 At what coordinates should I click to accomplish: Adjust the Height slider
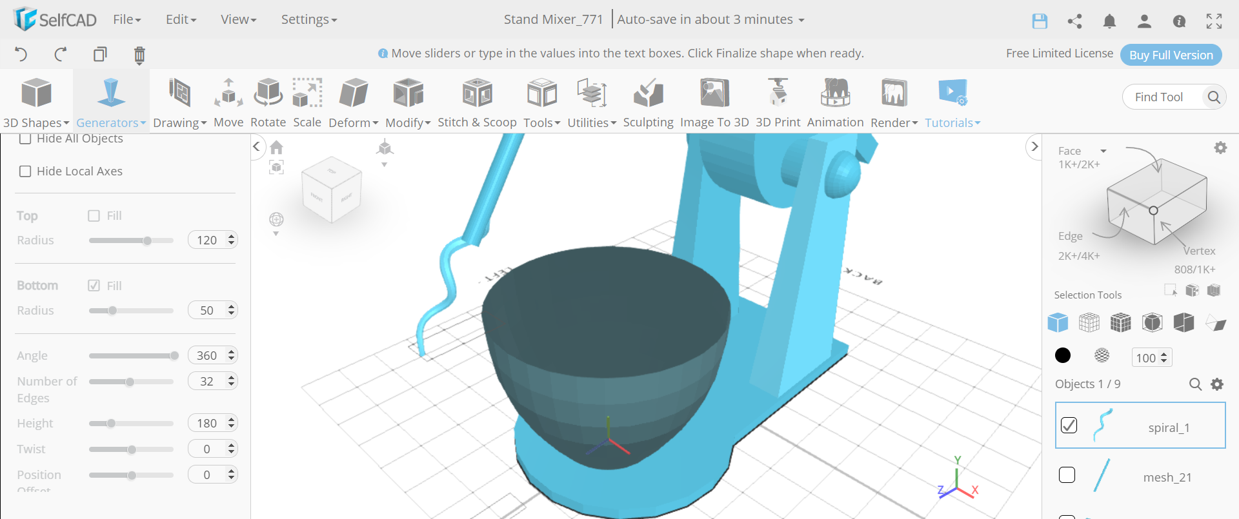tap(131, 424)
